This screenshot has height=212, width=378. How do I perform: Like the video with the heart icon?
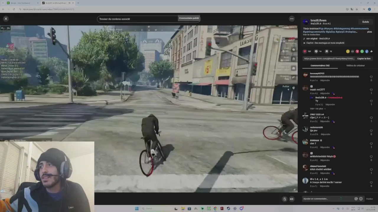[305, 51]
